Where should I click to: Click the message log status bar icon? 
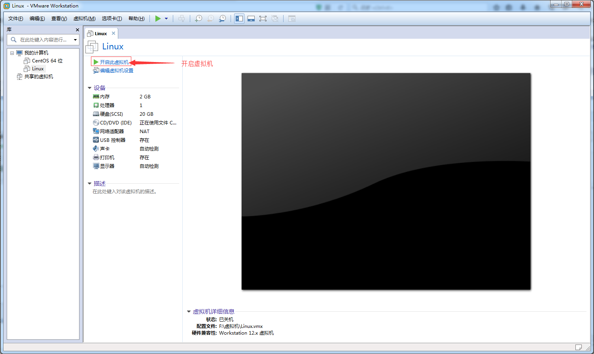click(x=579, y=347)
